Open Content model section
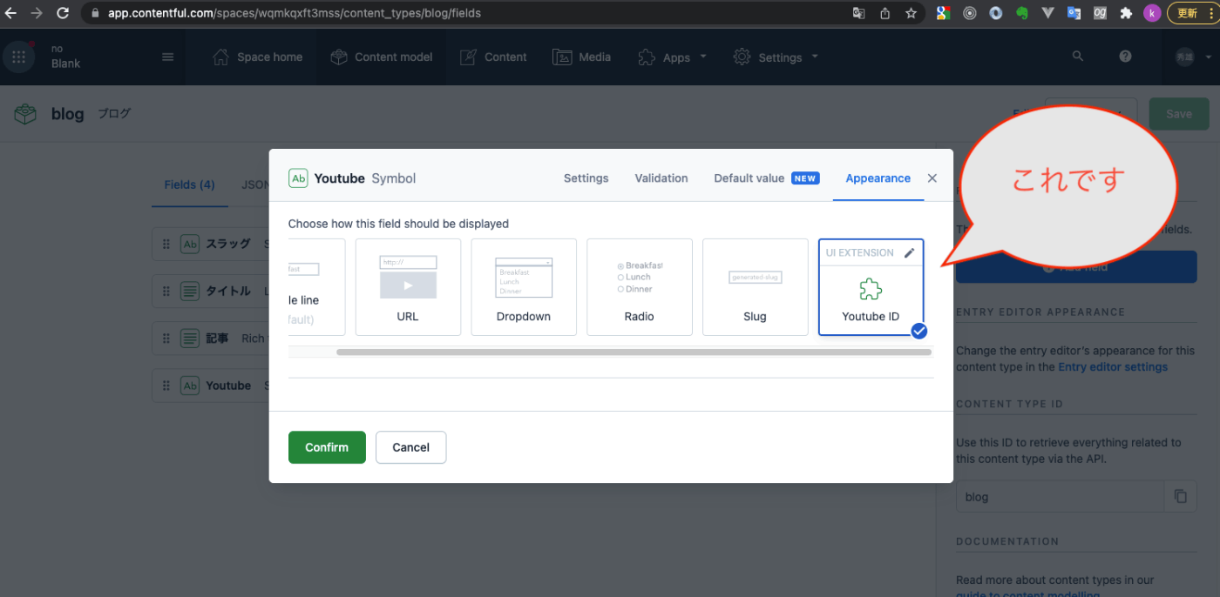Viewport: 1220px width, 597px height. (x=382, y=57)
